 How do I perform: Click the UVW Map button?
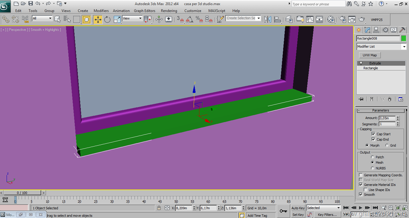(370, 55)
